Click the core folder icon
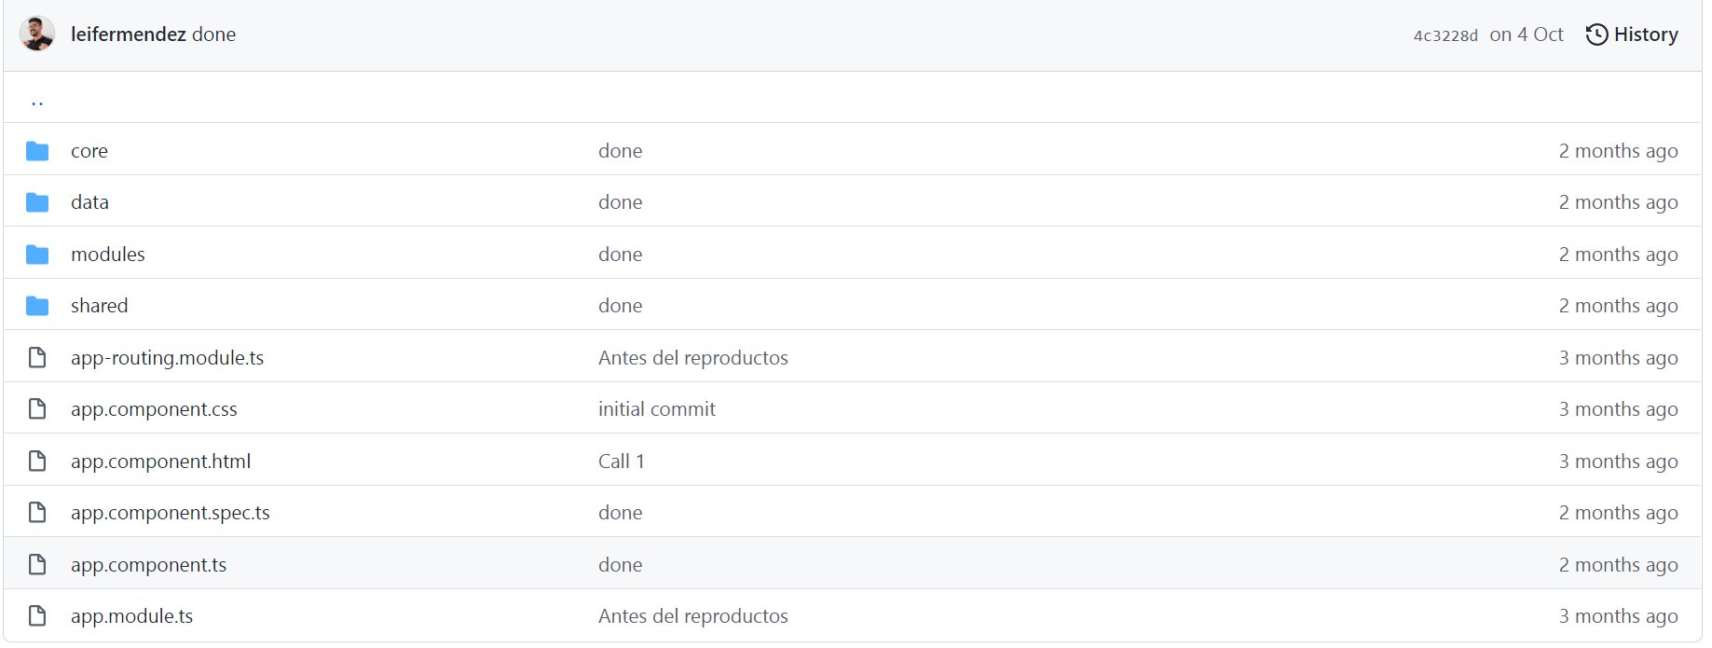 tap(37, 150)
